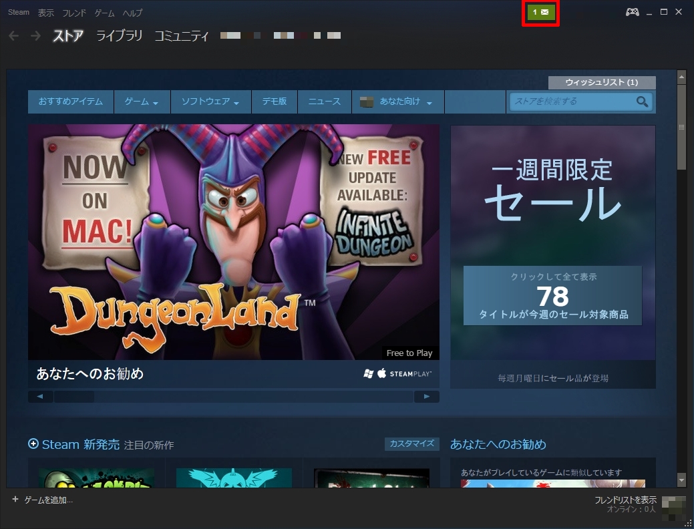The height and width of the screenshot is (529, 694).
Task: Click the Windows platform icon on banner
Action: (x=368, y=373)
